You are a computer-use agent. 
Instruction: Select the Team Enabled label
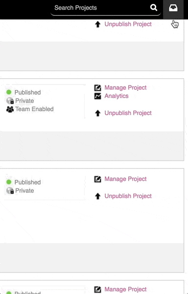[34, 109]
